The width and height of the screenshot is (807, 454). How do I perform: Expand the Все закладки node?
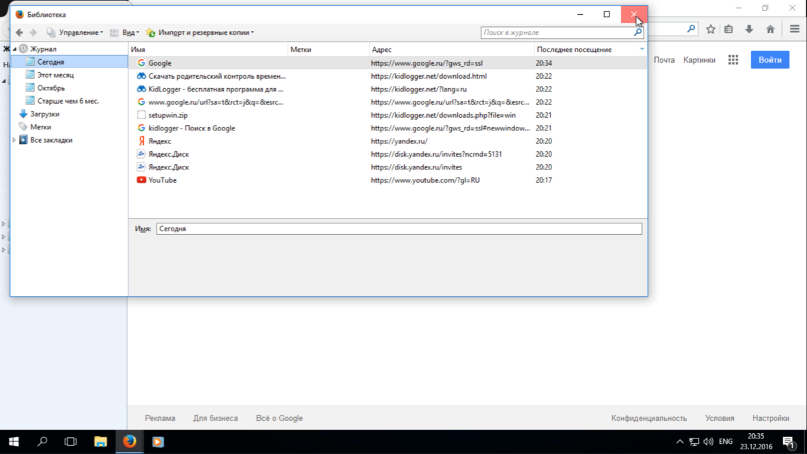[15, 141]
